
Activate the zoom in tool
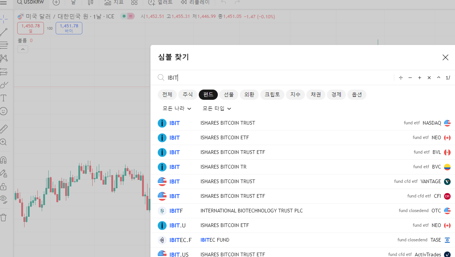tap(4, 142)
